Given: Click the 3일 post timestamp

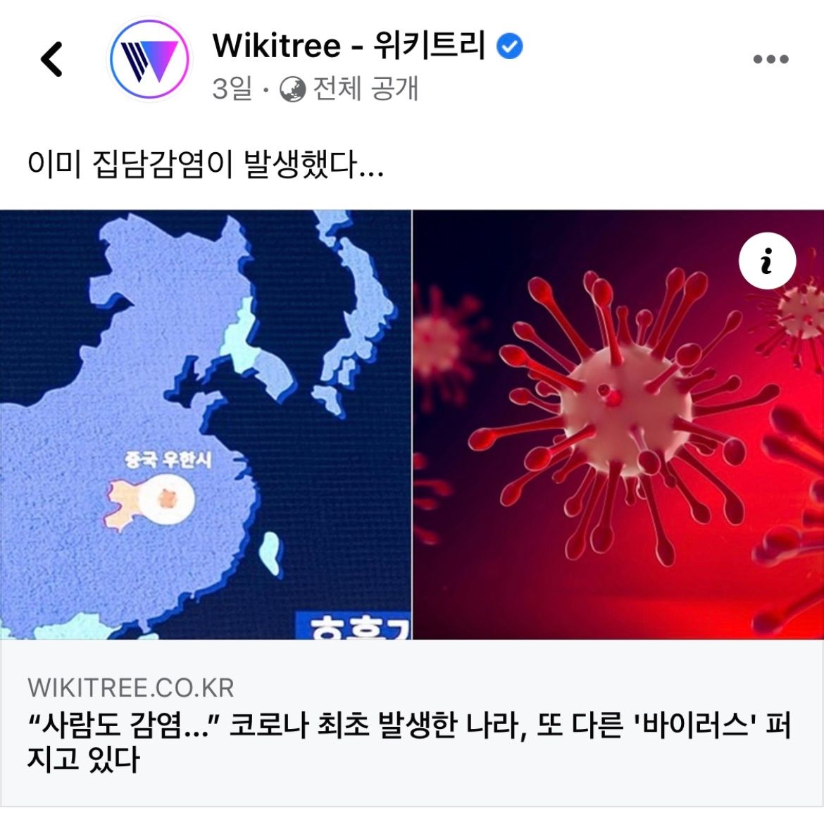Looking at the screenshot, I should click(x=232, y=88).
